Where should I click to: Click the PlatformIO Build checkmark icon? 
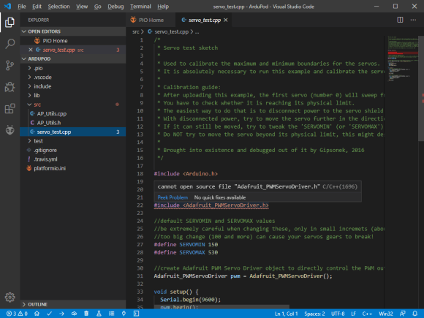tap(49, 314)
